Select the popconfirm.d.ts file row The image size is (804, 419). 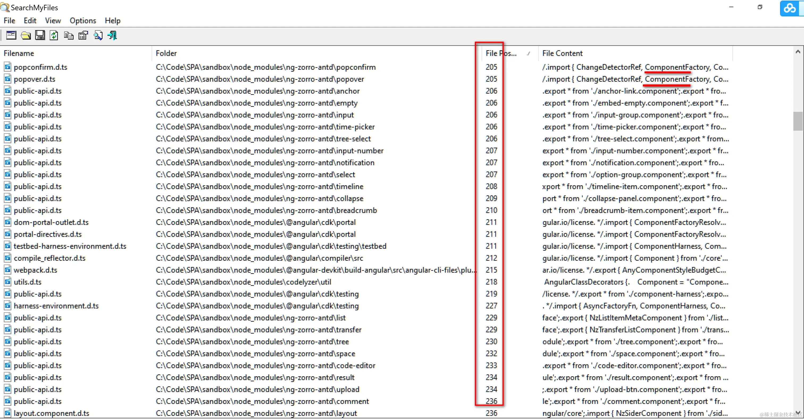pos(40,67)
